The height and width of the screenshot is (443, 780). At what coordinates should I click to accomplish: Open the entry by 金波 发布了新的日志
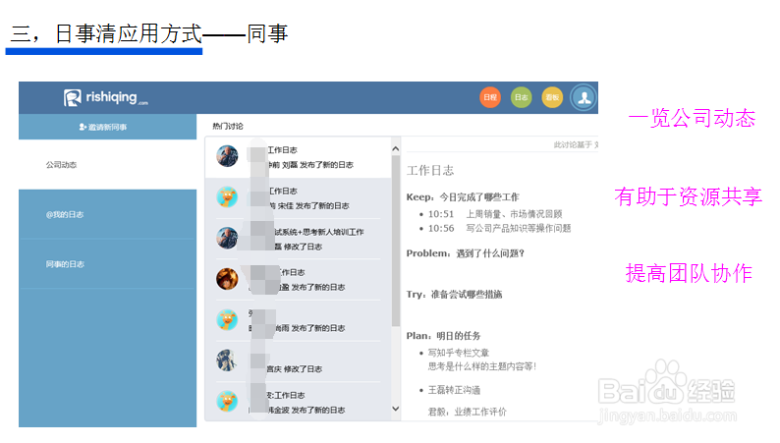299,402
